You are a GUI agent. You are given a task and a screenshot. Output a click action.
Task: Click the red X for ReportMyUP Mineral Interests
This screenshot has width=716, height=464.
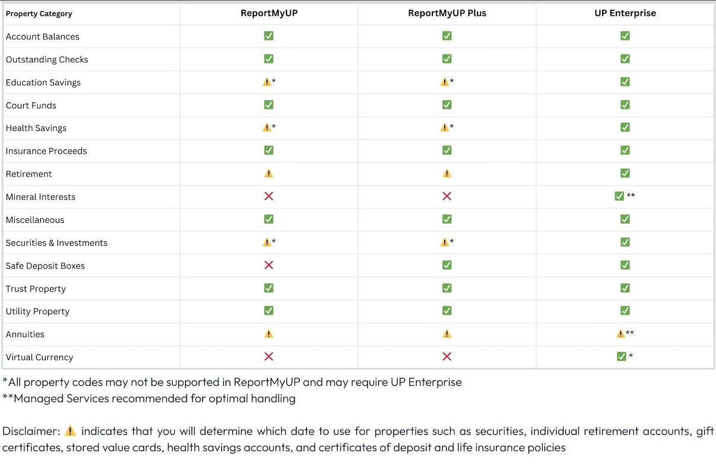(x=269, y=196)
